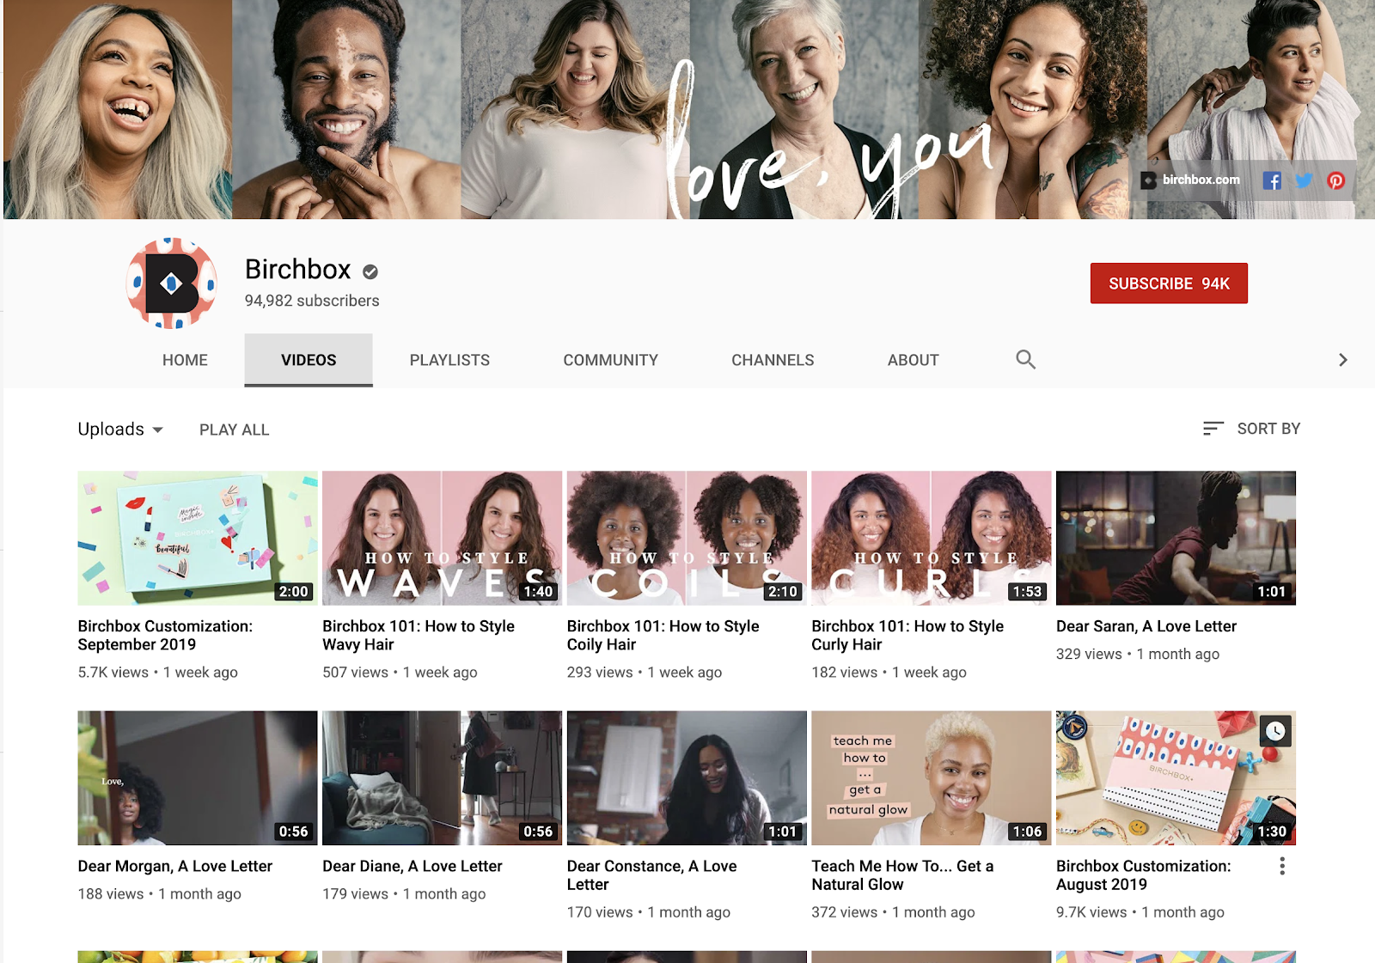Viewport: 1375px width, 963px height.
Task: Open the ABOUT tab
Action: (913, 360)
